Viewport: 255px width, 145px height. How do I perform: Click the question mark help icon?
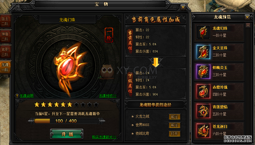(17, 96)
